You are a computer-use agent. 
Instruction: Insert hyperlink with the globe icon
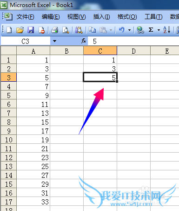click(x=140, y=30)
